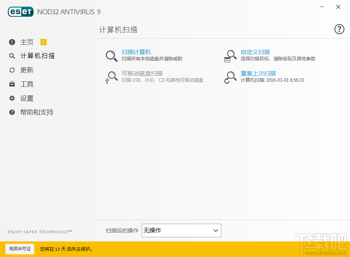Viewport: 350px width, 257px height.
Task: Open the help question mark at top right
Action: point(339,29)
